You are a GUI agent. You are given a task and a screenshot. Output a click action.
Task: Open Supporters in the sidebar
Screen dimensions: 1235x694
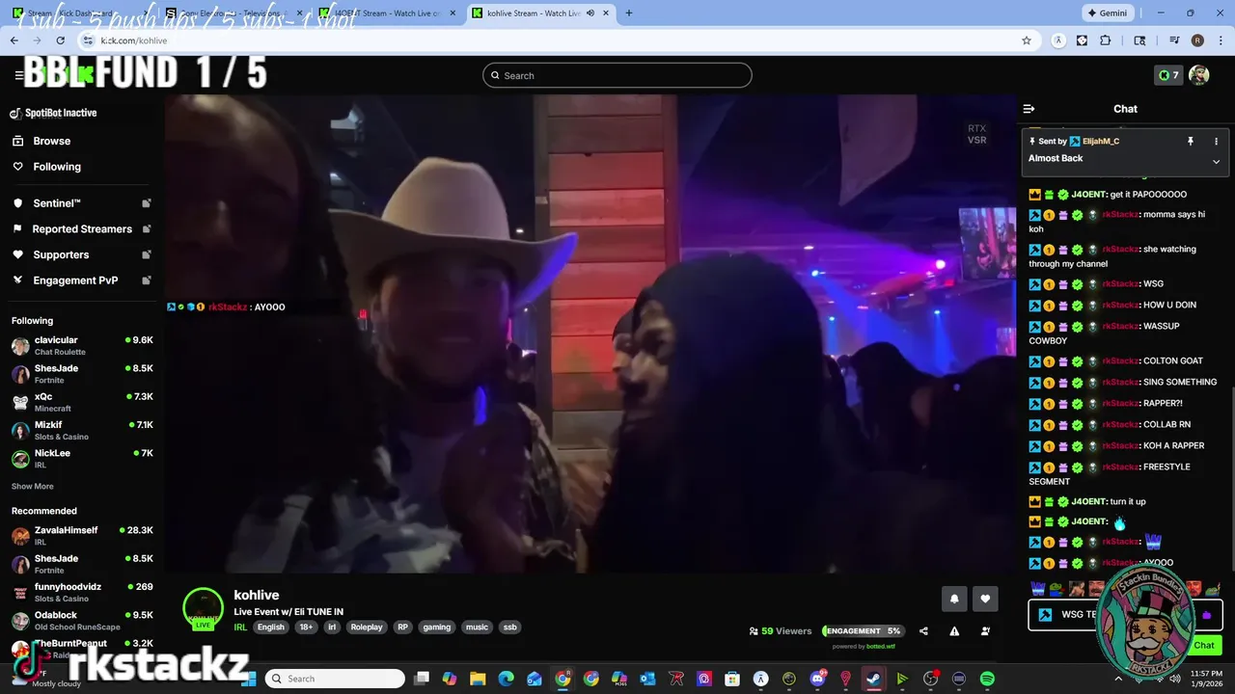pos(81,254)
